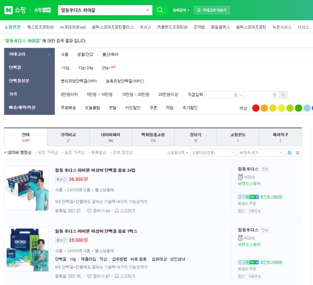Open 1박스 product thumbnail image
Image resolution: width=313 pixels, height=285 pixels.
(x=27, y=249)
